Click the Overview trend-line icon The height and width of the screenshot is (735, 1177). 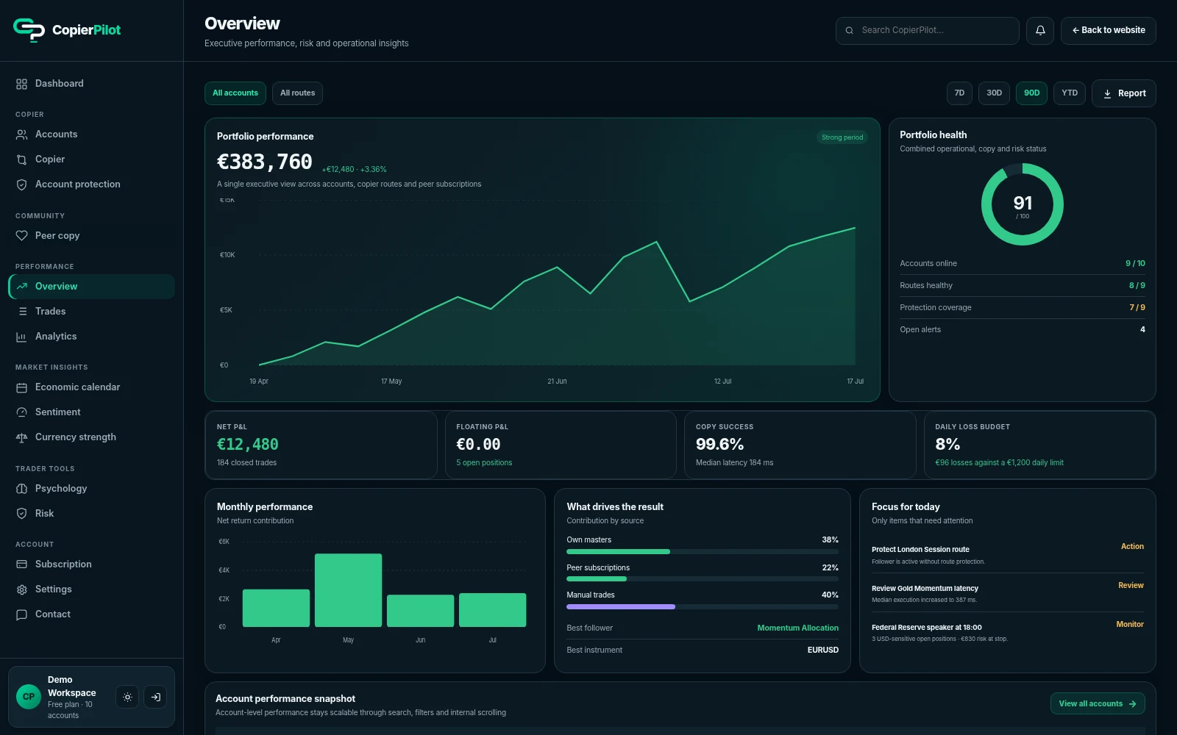(x=21, y=287)
